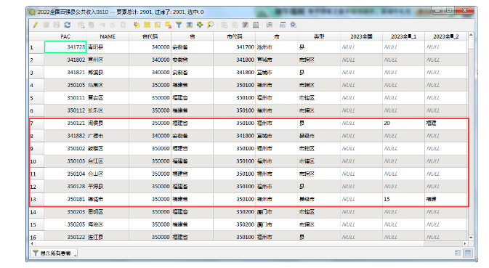Image resolution: width=489 pixels, height=268 pixels.
Task: Click the vertical scrollbar up arrow
Action: point(471,35)
